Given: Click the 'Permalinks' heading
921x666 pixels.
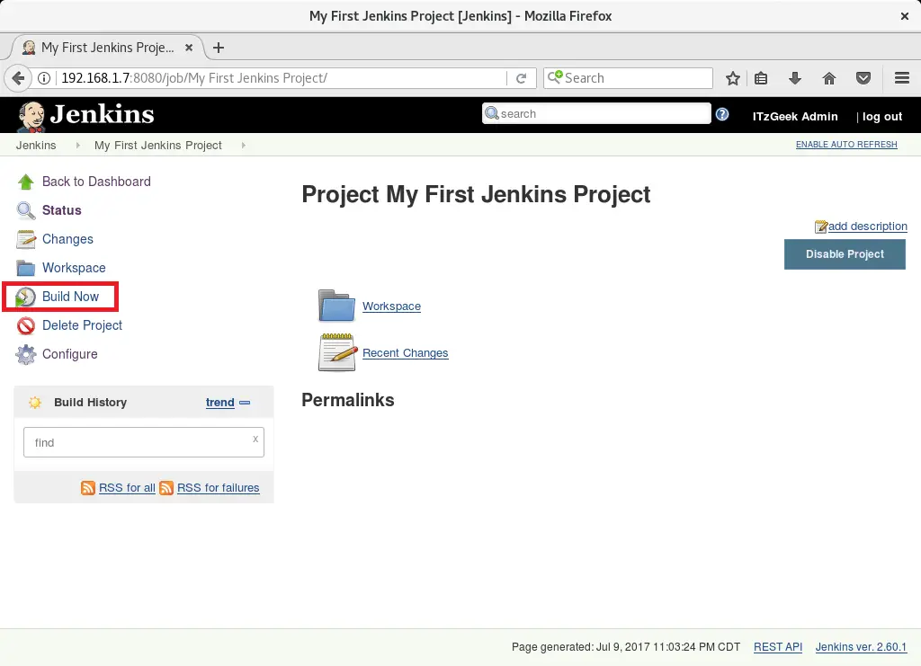Looking at the screenshot, I should pos(348,400).
